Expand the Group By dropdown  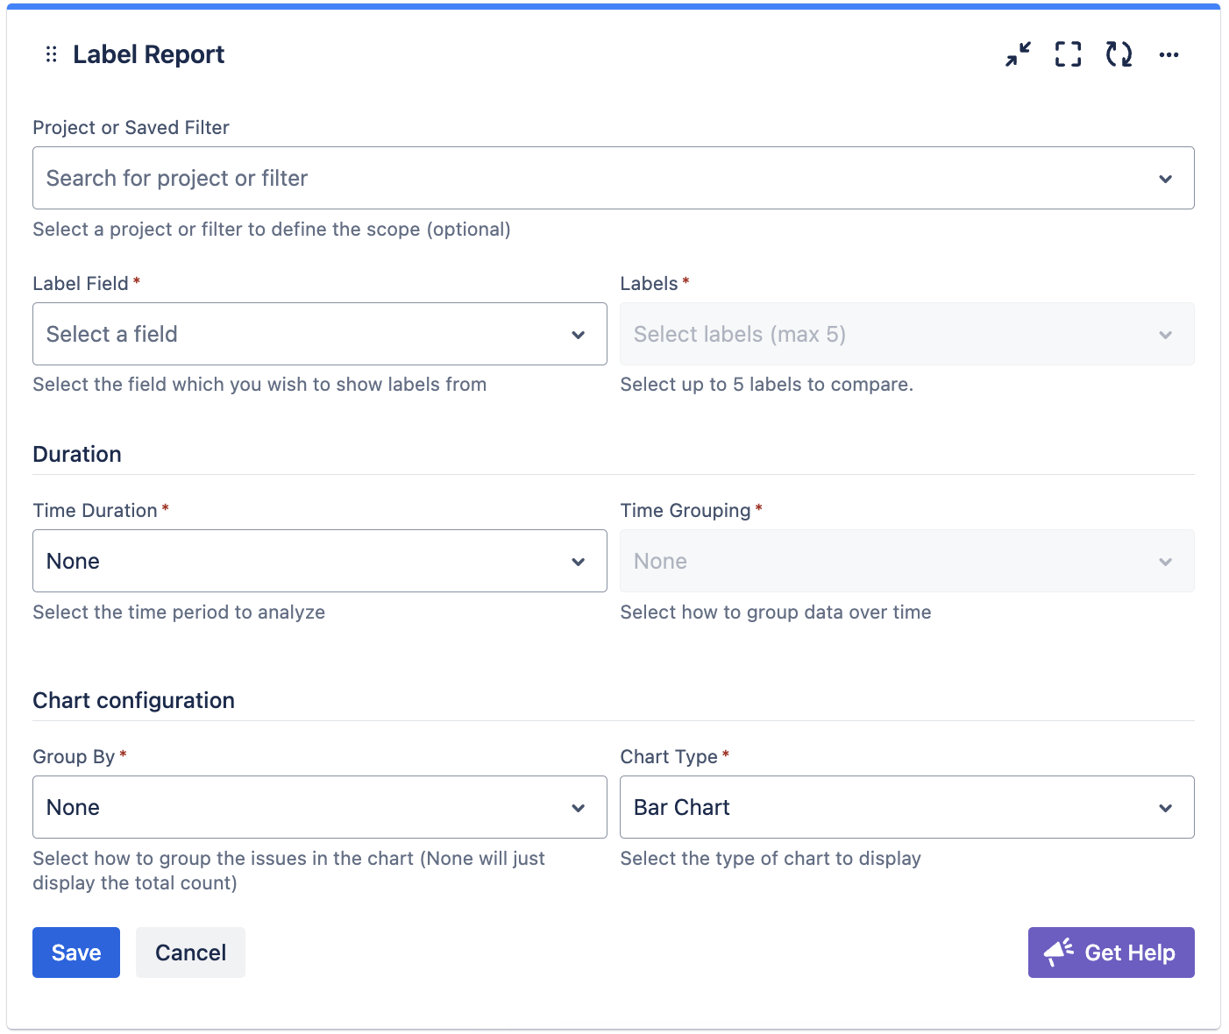click(319, 807)
